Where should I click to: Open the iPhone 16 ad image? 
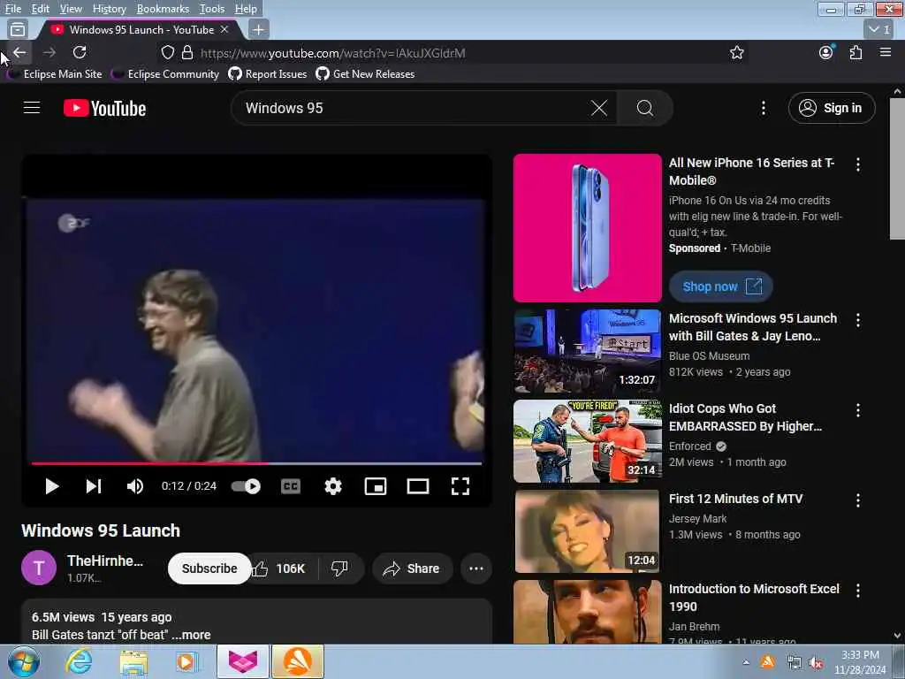pos(588,227)
